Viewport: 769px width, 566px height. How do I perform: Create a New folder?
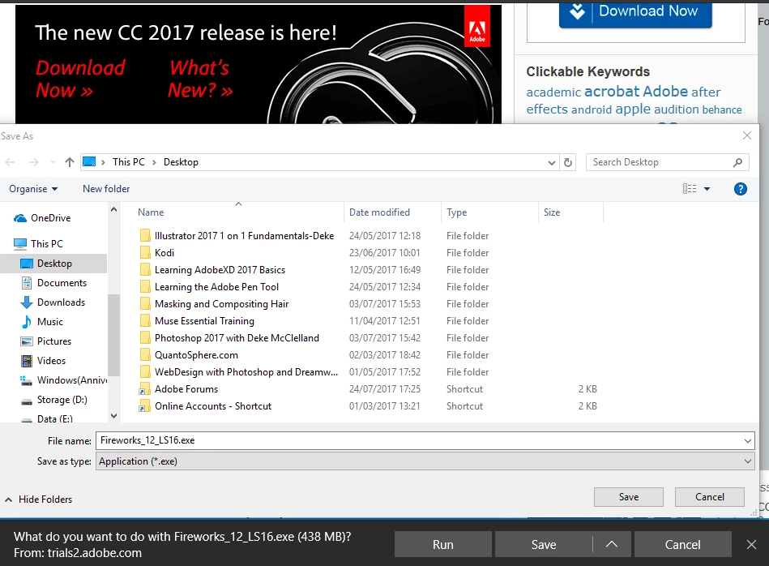click(106, 188)
